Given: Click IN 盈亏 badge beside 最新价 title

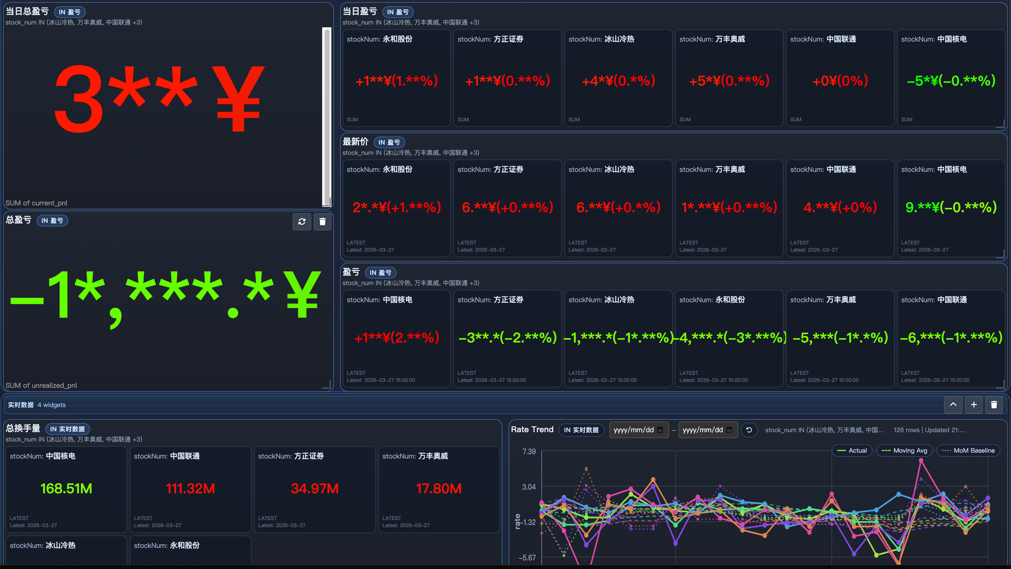Looking at the screenshot, I should click(389, 142).
